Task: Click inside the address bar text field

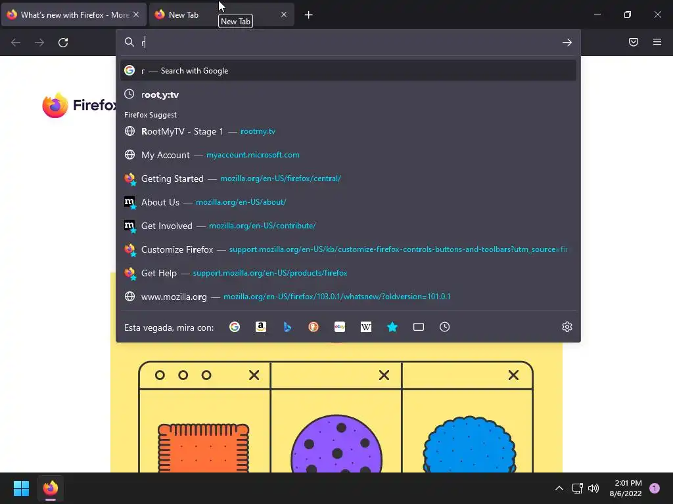Action: pos(348,42)
